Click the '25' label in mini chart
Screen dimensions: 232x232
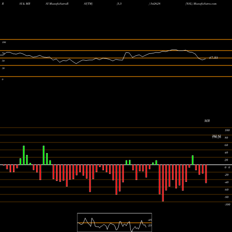(150, 226)
